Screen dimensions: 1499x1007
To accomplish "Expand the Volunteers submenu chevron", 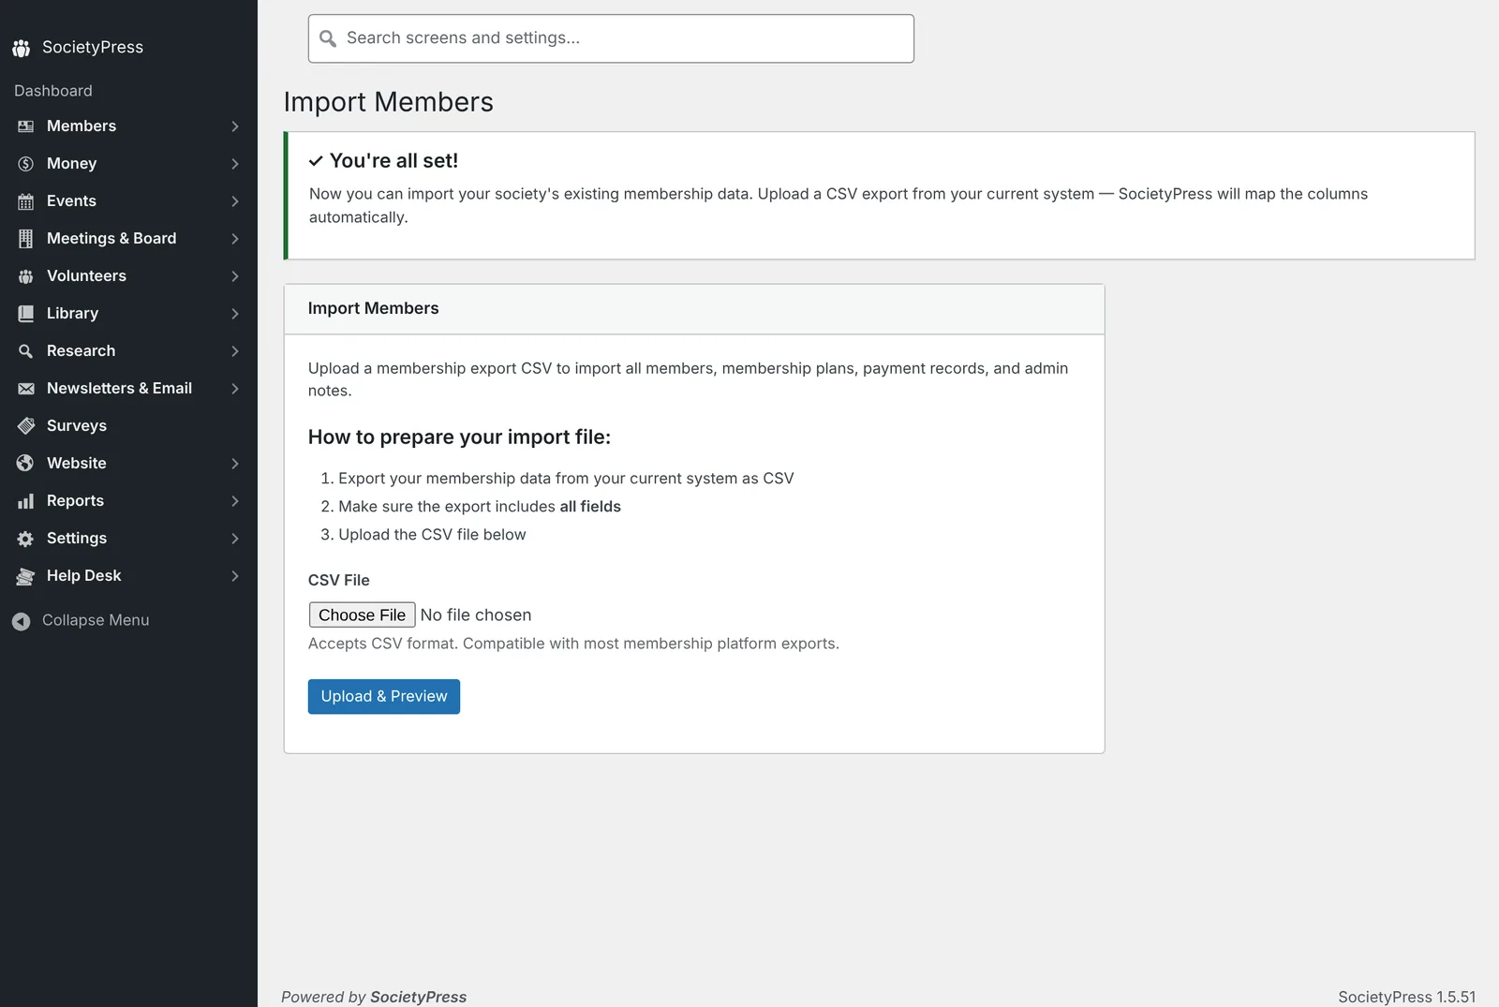I will (235, 276).
